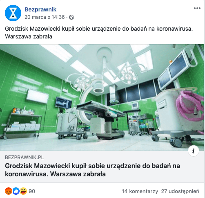Image resolution: width=205 pixels, height=198 pixels.
Task: Click the circular info icon on preview
Action: [x=194, y=151]
